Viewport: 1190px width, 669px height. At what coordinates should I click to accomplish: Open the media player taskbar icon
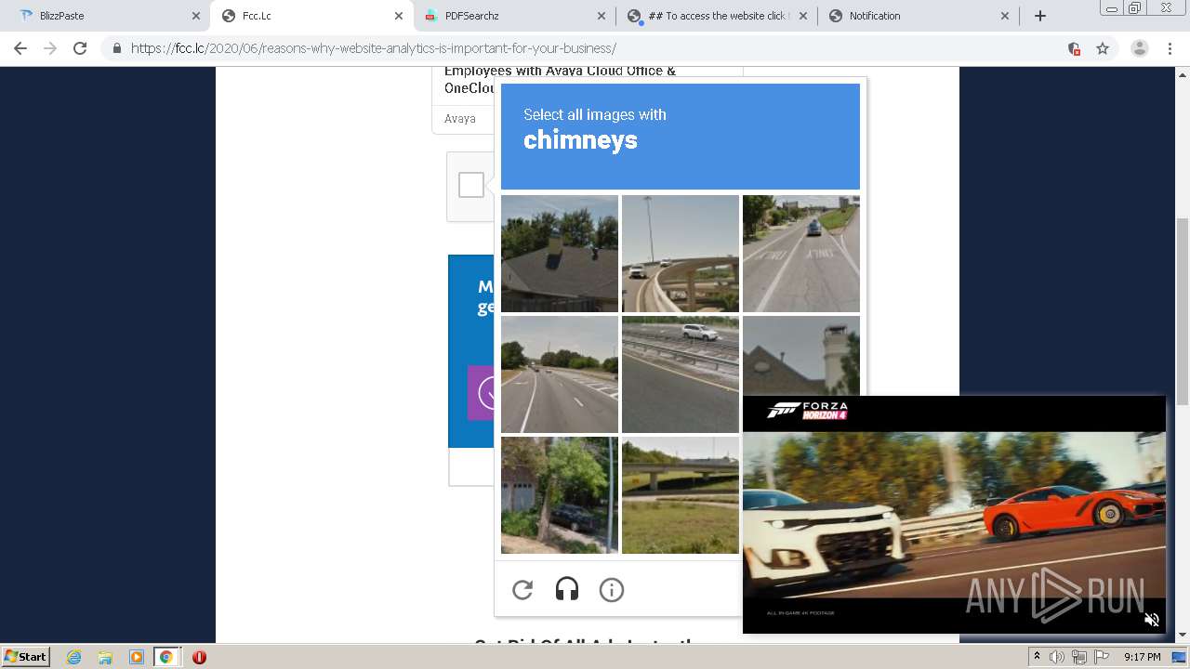point(136,657)
